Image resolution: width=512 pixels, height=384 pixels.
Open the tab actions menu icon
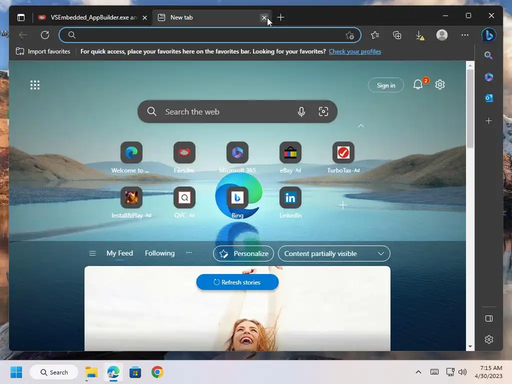coord(21,17)
